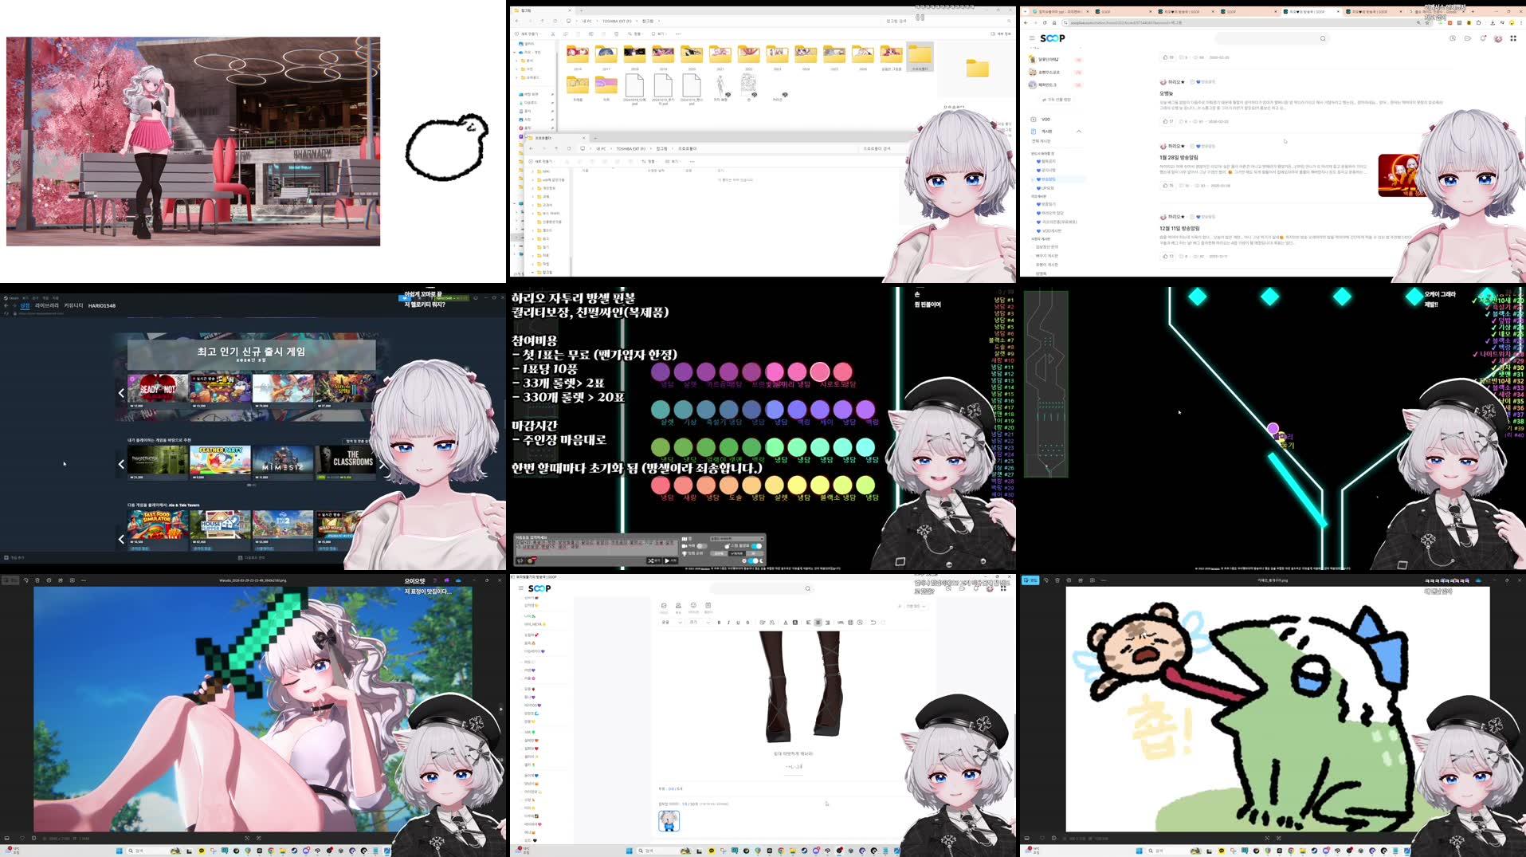Select the Bold icon in the SOOP post editor
Image resolution: width=1526 pixels, height=857 pixels.
tap(719, 623)
